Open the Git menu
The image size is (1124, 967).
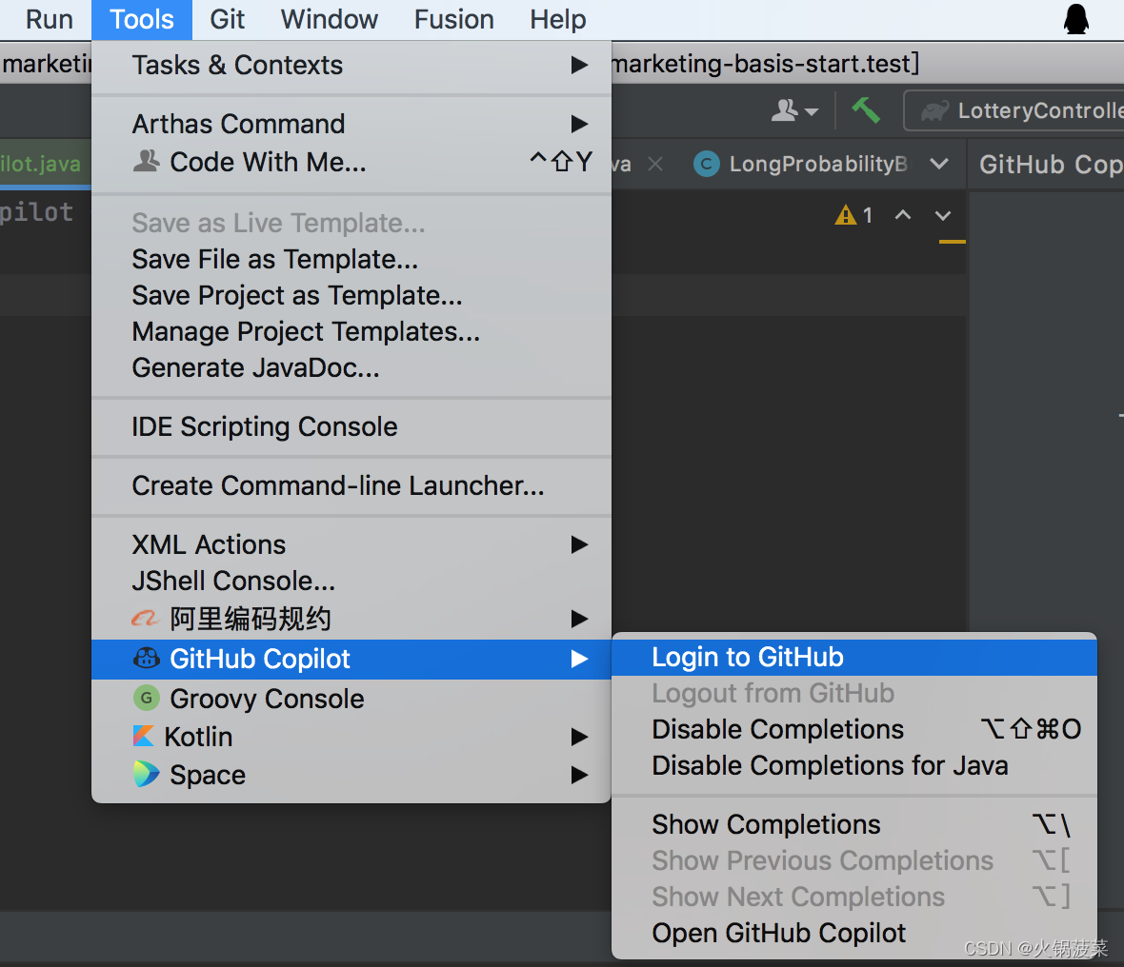227,19
